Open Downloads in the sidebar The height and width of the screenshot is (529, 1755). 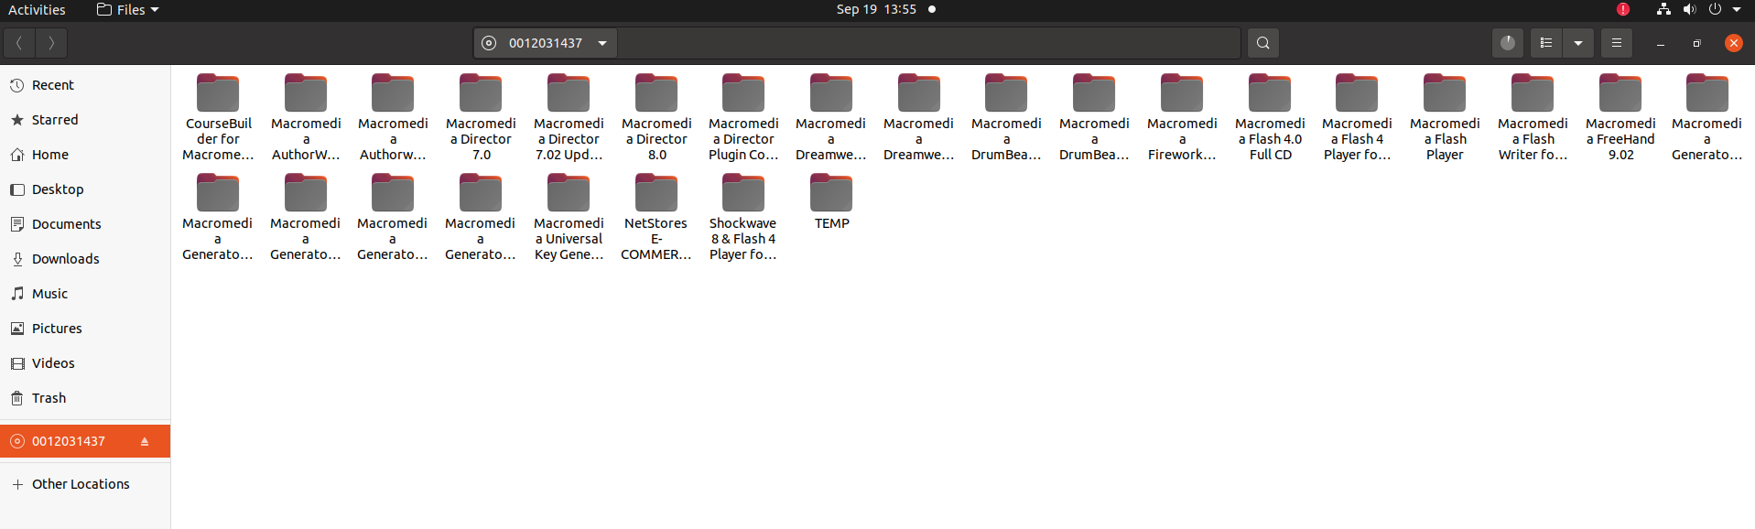point(85,259)
